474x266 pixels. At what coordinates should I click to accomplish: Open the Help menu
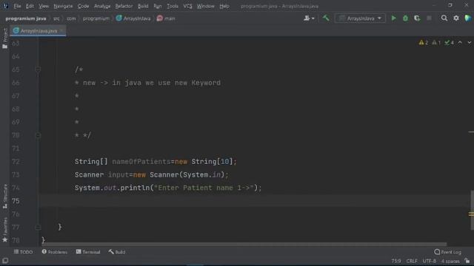pos(224,6)
